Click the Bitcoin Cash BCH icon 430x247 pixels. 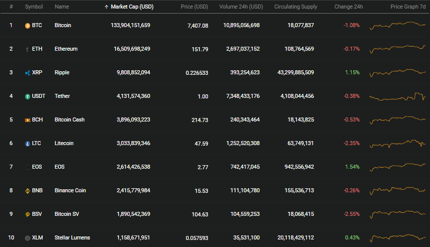click(28, 120)
